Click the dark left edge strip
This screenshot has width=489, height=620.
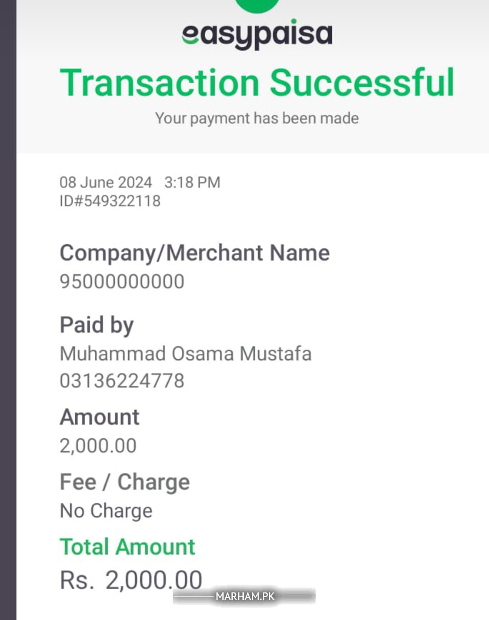[8, 309]
